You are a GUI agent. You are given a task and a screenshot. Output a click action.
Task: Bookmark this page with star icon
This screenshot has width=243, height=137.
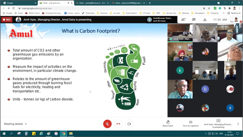point(209,8)
